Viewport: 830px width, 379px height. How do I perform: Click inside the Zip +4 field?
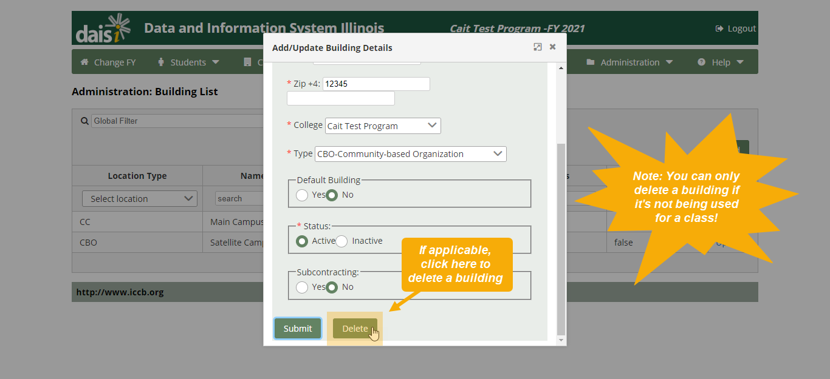[376, 84]
